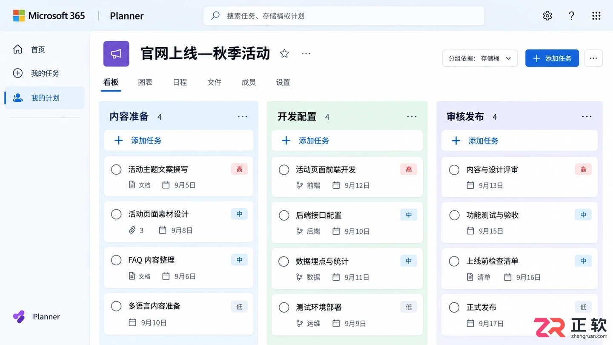Switch to the 文件 tab
613x345 pixels.
pyautogui.click(x=214, y=82)
